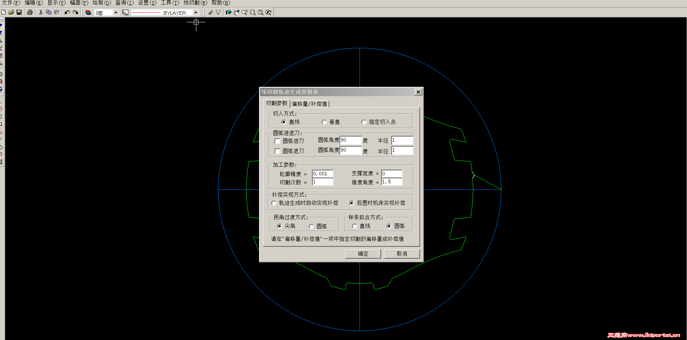Close the 线切割轨迹生成参数表 dialog
687x340 pixels.
418,92
